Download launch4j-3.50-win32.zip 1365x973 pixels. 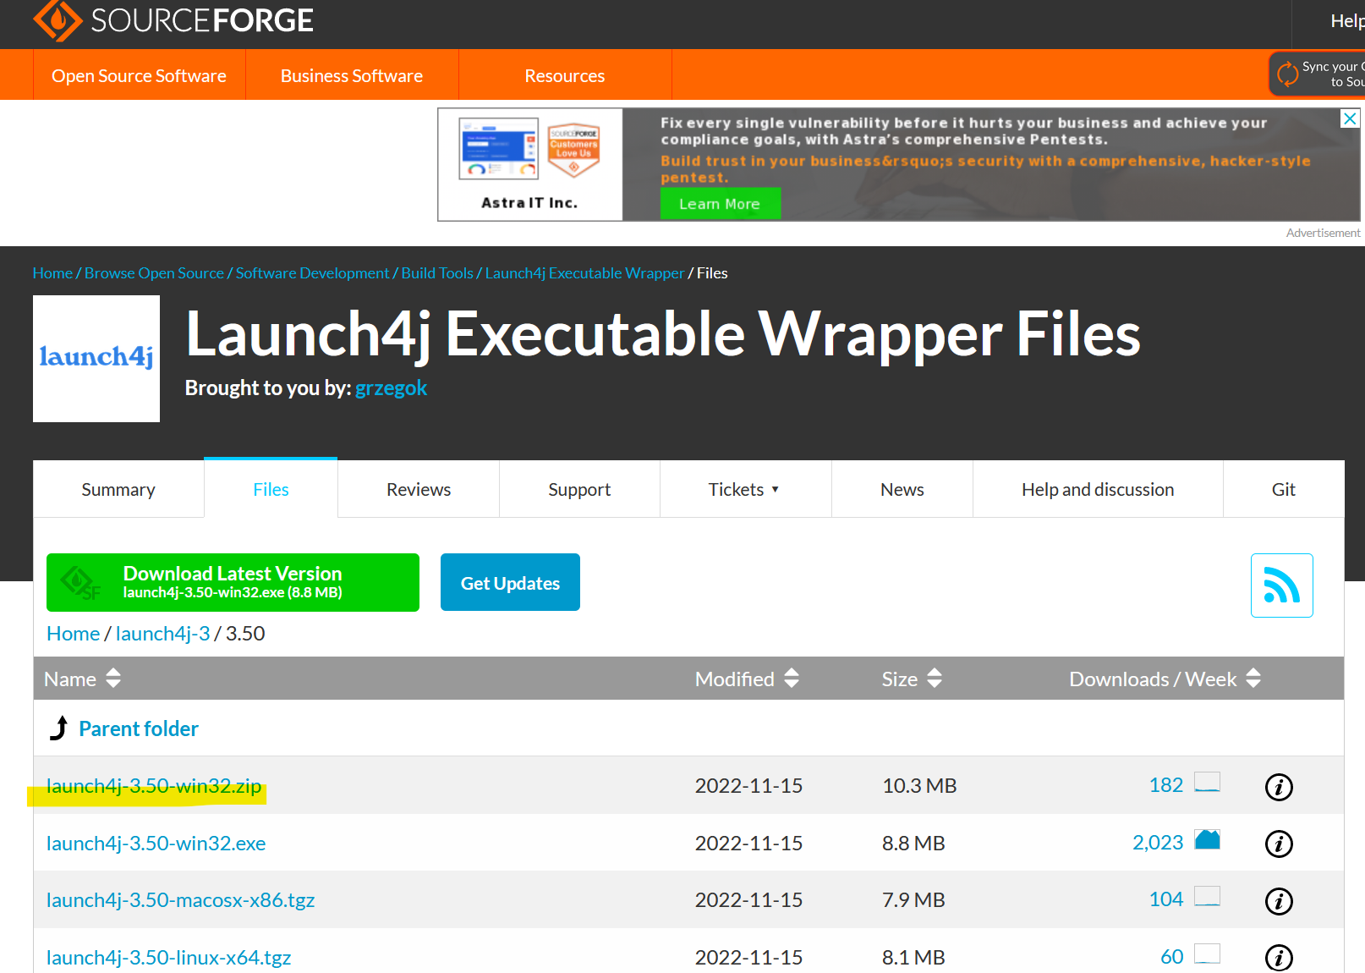[154, 785]
